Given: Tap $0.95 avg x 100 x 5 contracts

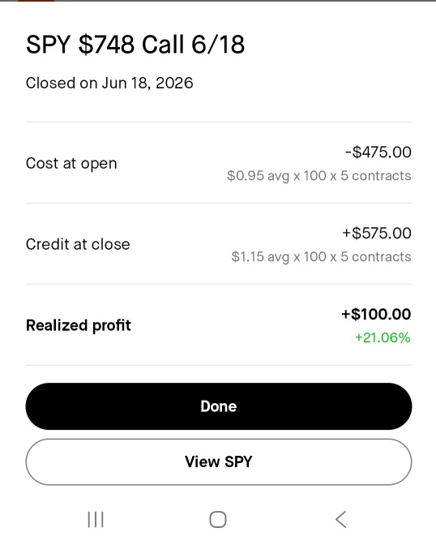Looking at the screenshot, I should tap(319, 176).
